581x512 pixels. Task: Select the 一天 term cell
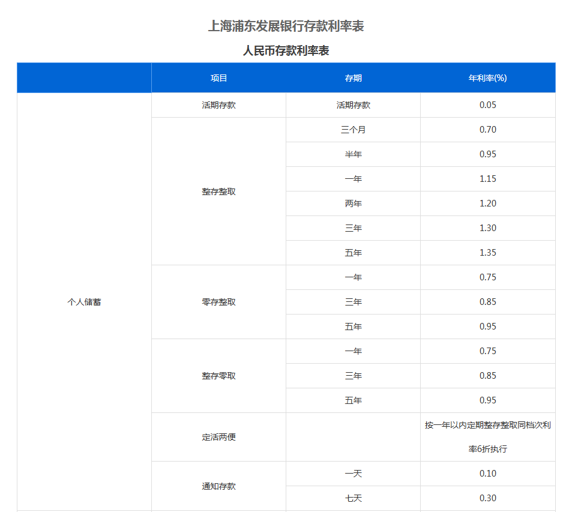(x=353, y=474)
